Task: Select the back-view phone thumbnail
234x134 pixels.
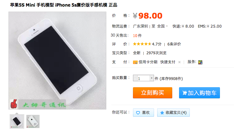Action: click(33, 121)
